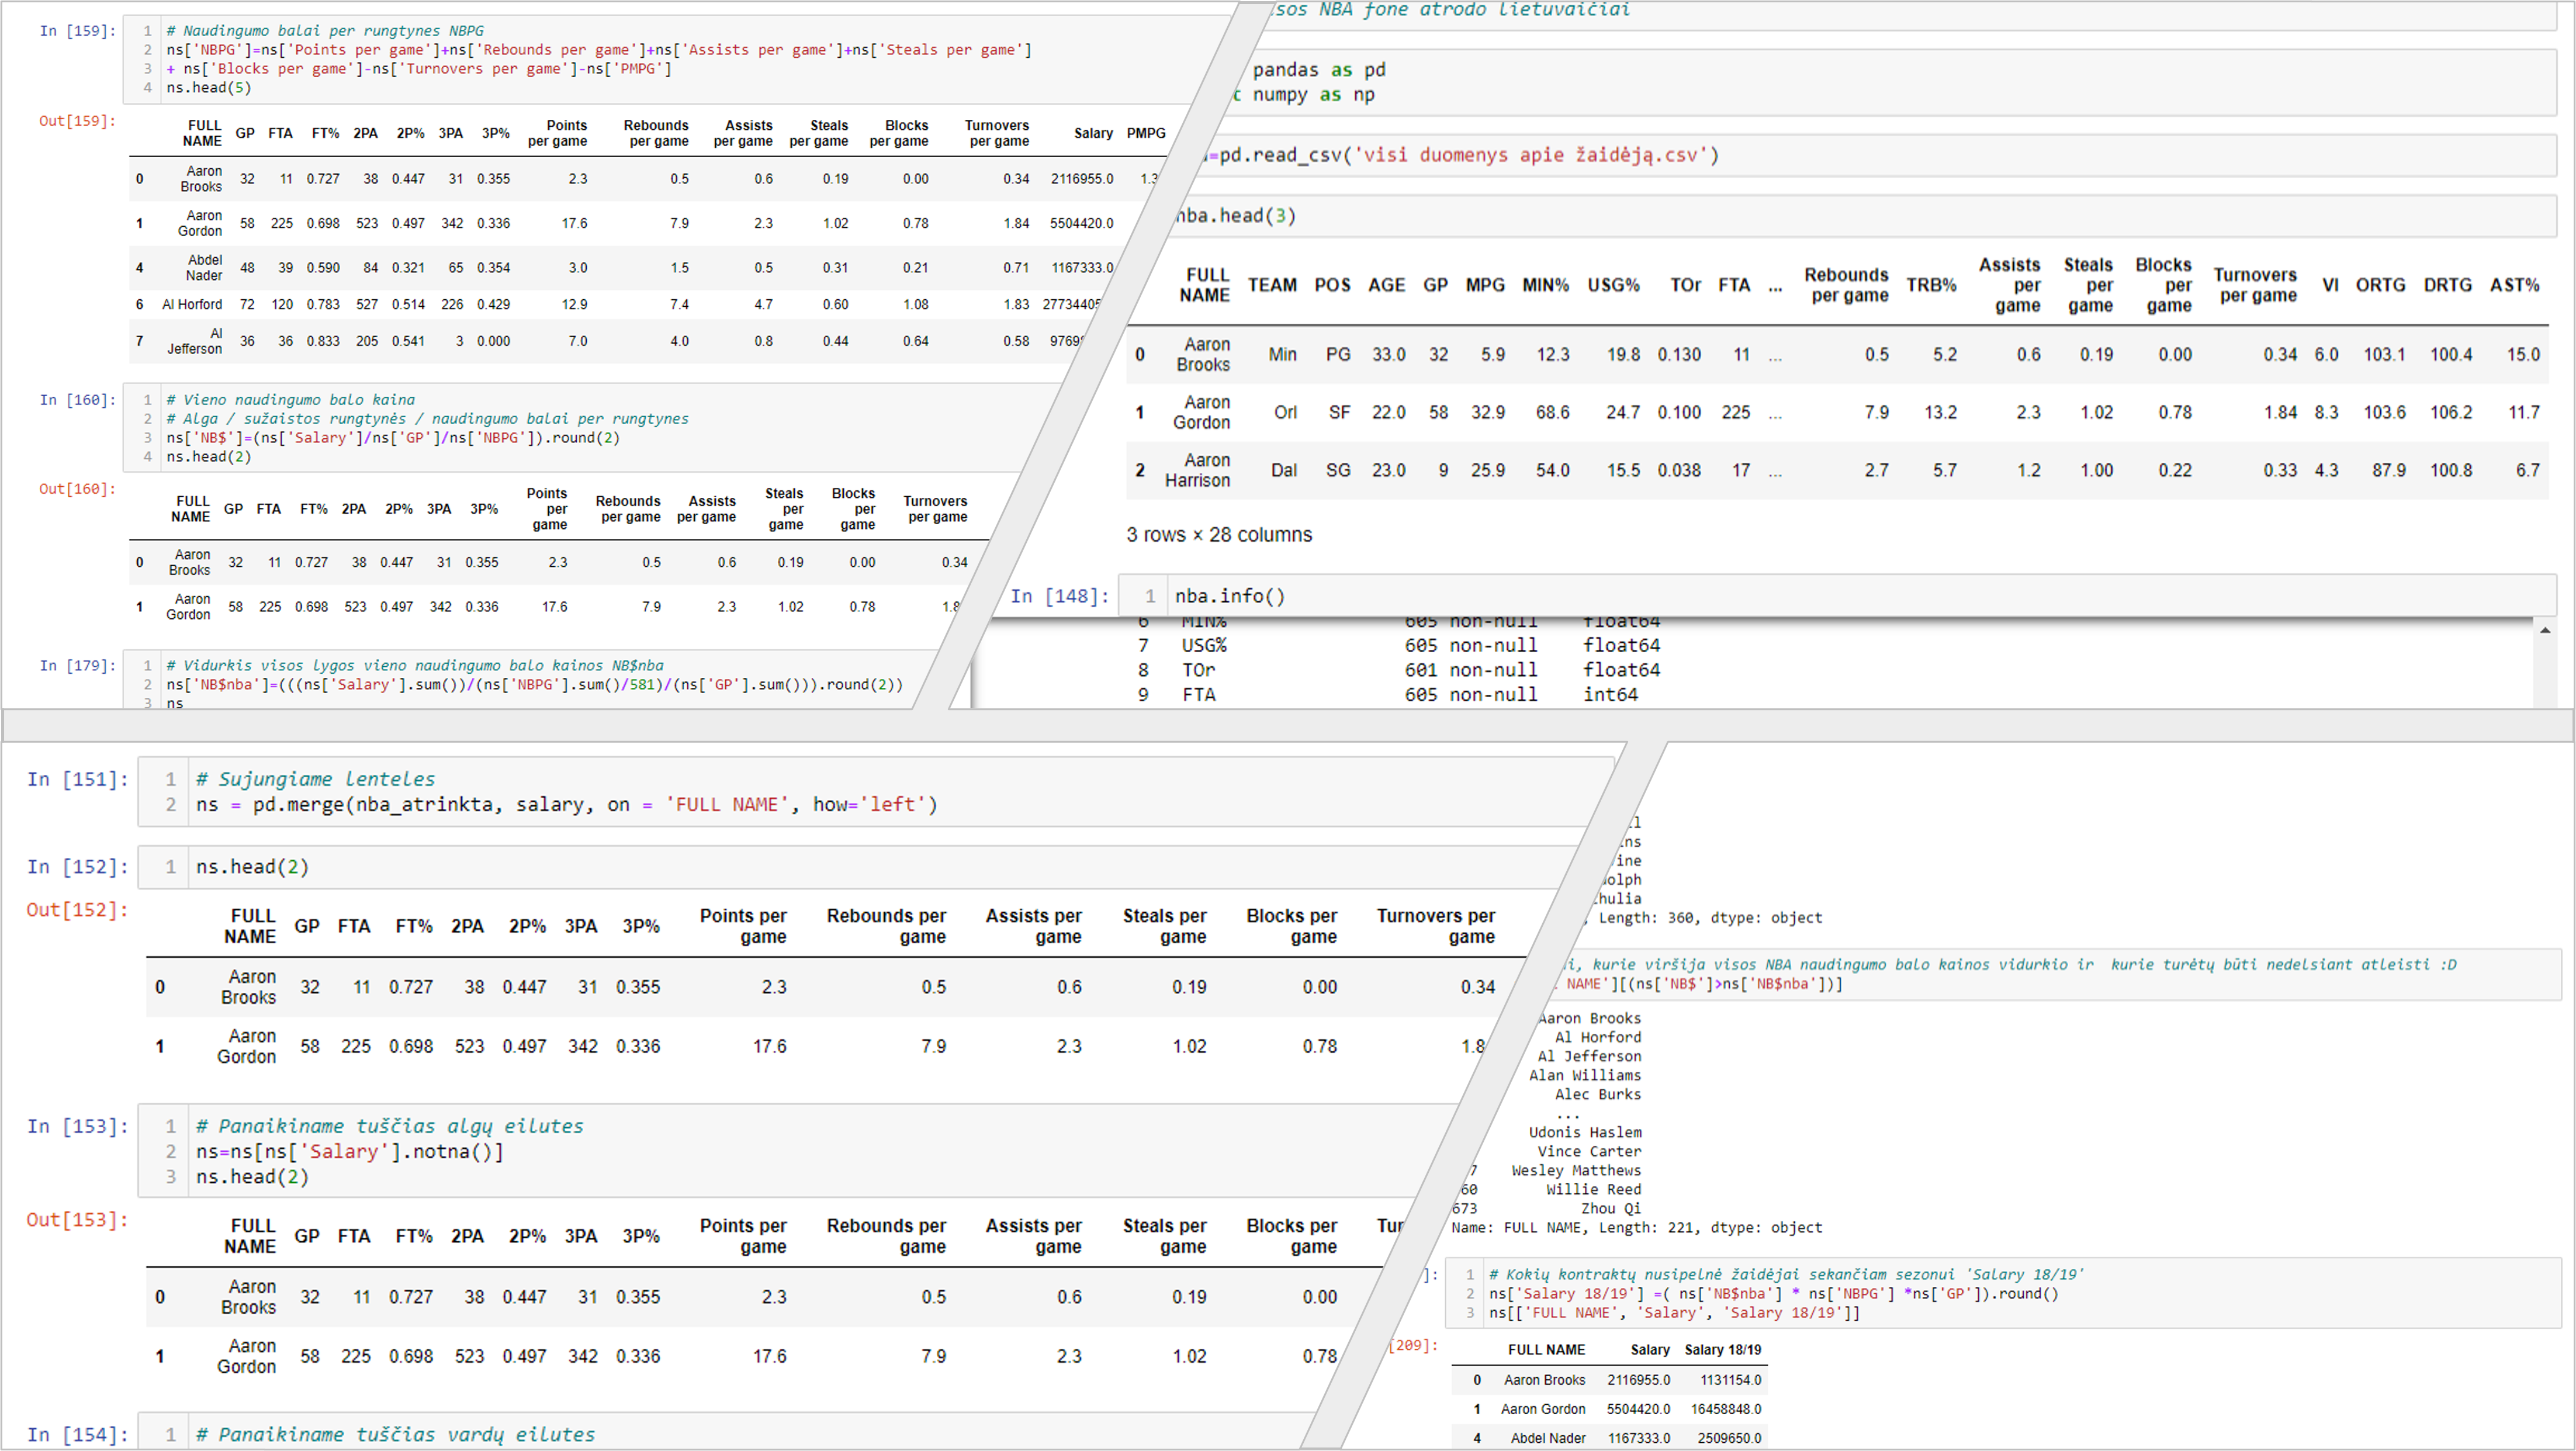This screenshot has height=1451, width=2576.
Task: Click the '3 rows × 28 columns' summary text
Action: pyautogui.click(x=1219, y=535)
